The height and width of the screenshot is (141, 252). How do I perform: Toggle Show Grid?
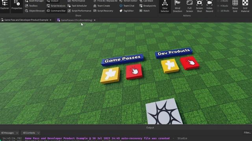pyautogui.click(x=235, y=6)
